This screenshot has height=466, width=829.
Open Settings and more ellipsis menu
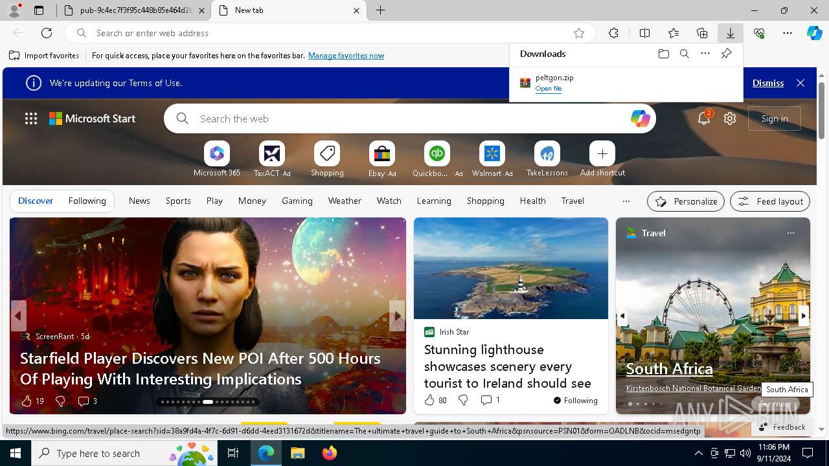coord(788,33)
